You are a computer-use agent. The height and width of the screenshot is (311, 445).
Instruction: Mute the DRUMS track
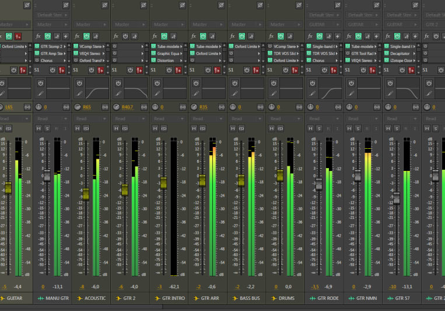[x=272, y=129]
